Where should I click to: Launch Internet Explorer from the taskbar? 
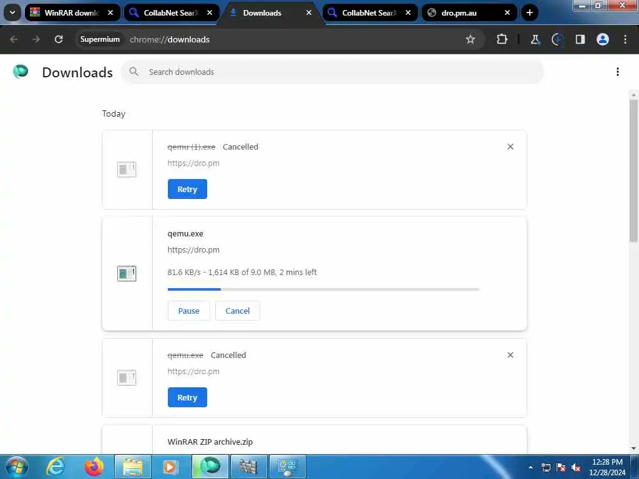coord(56,467)
